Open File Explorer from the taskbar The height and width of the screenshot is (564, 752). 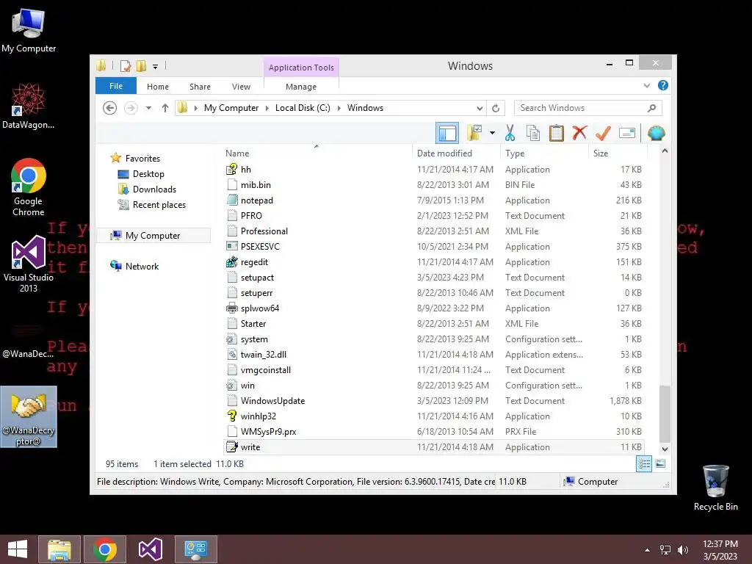tap(59, 549)
